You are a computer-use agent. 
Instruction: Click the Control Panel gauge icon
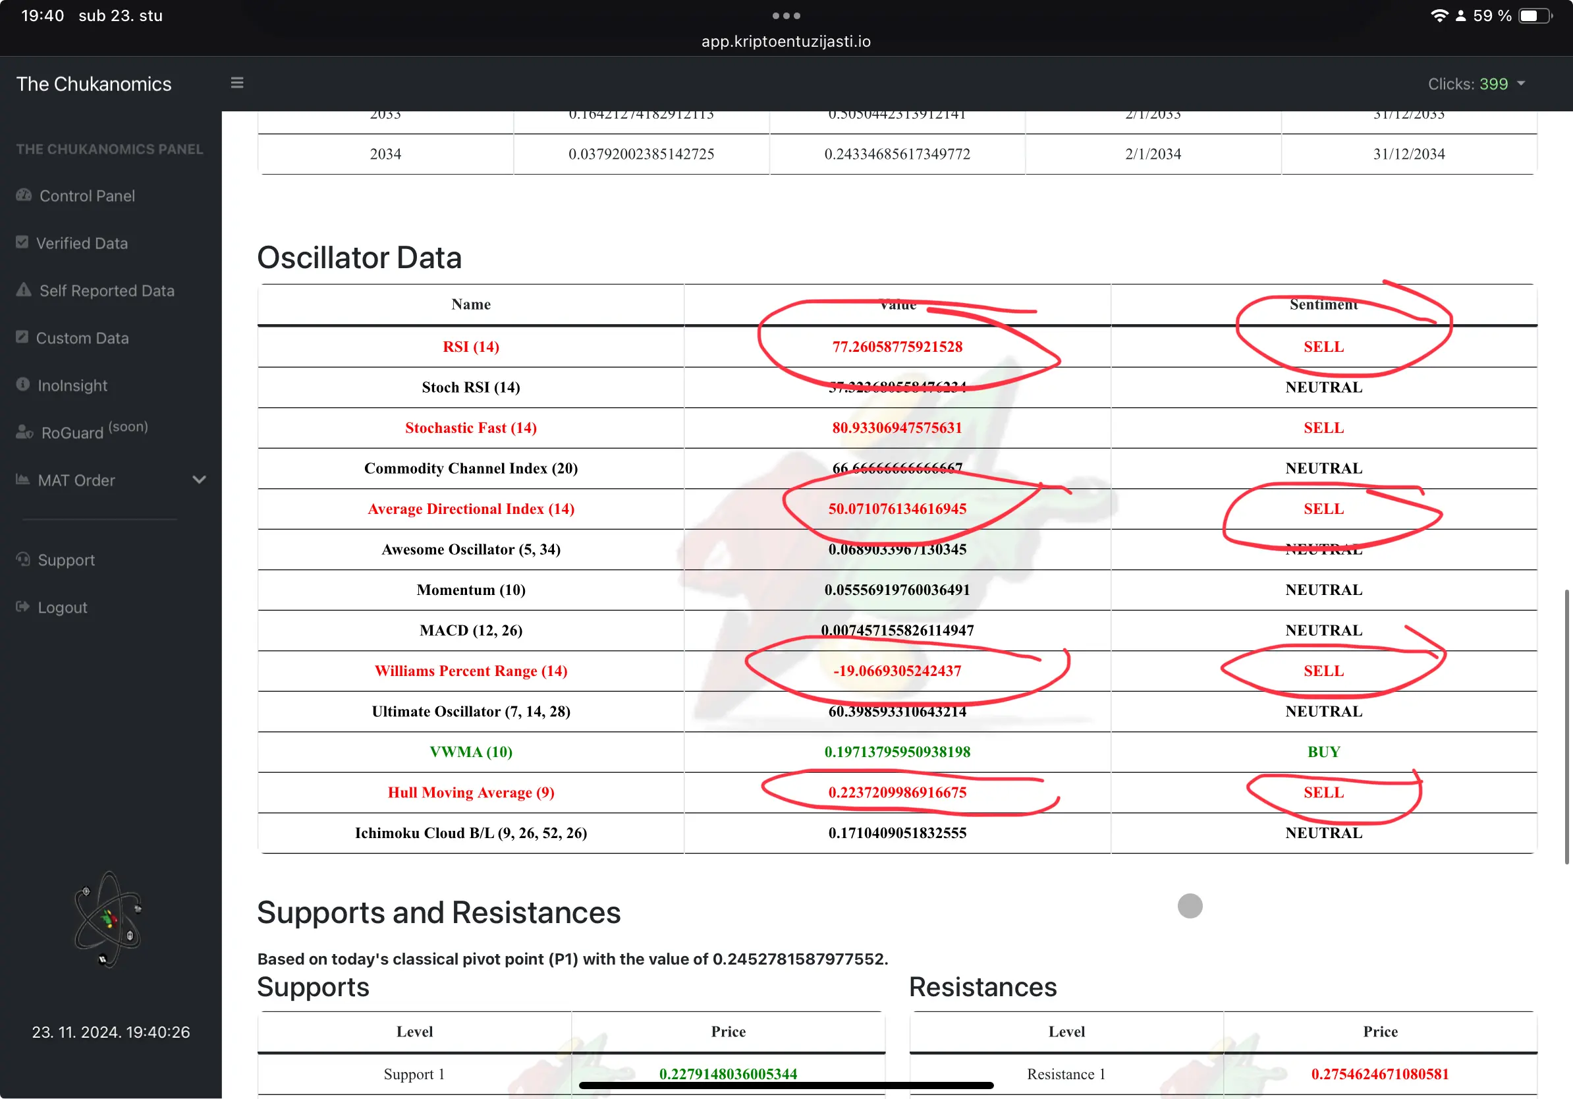(x=24, y=195)
